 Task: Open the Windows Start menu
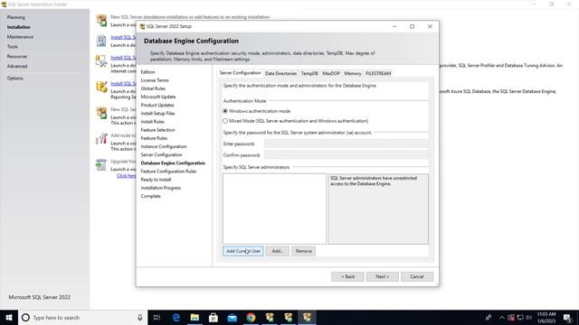click(x=9, y=317)
